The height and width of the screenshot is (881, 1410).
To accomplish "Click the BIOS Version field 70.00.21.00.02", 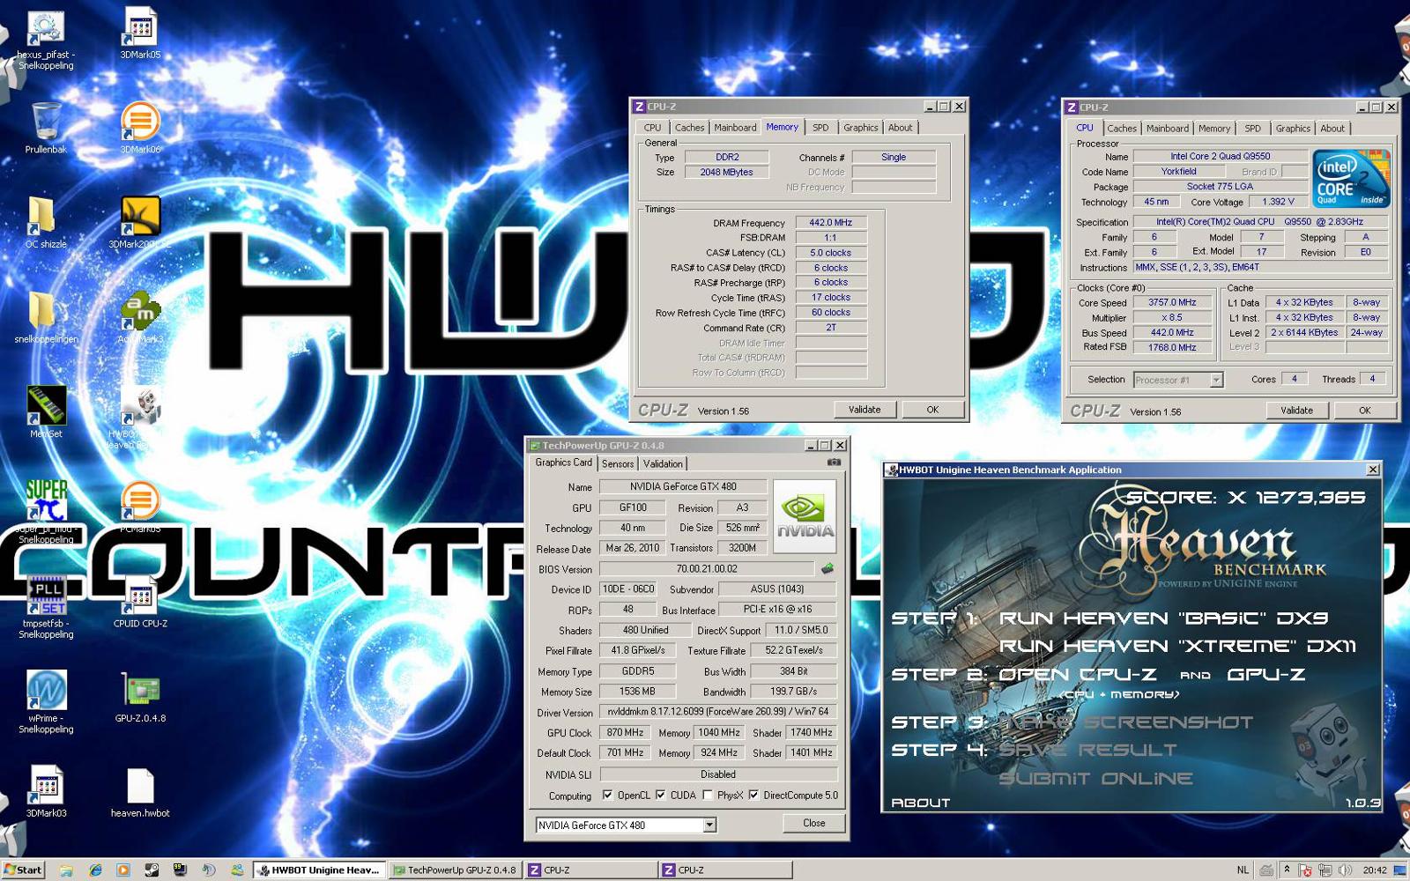I will [707, 569].
